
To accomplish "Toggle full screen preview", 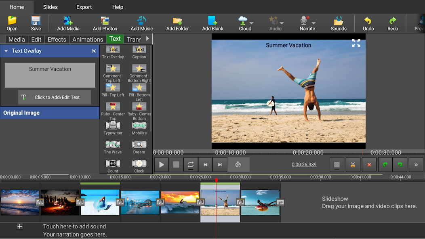I will click(x=356, y=43).
